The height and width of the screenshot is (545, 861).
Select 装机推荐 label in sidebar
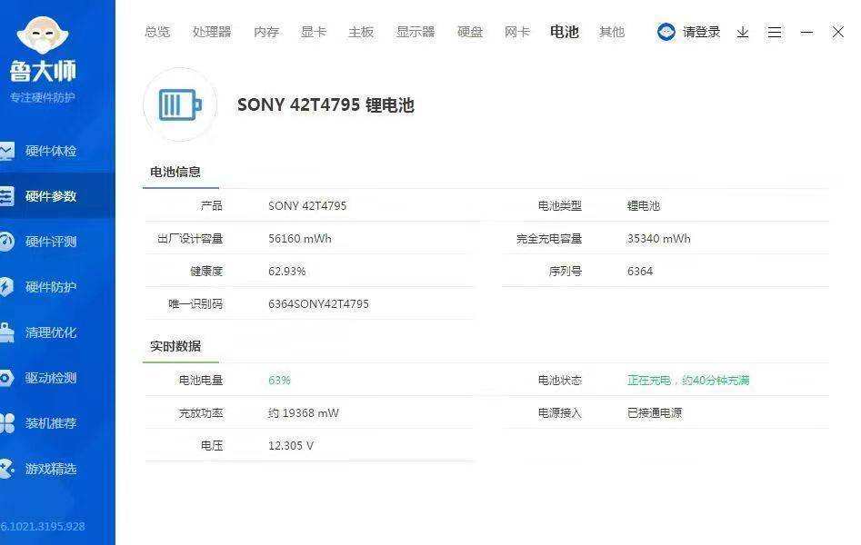[x=51, y=423]
